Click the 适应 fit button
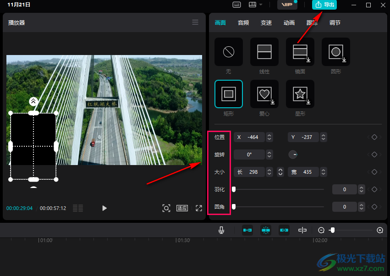 click(182, 208)
